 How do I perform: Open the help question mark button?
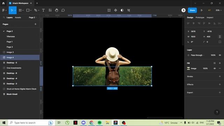coord(217,112)
